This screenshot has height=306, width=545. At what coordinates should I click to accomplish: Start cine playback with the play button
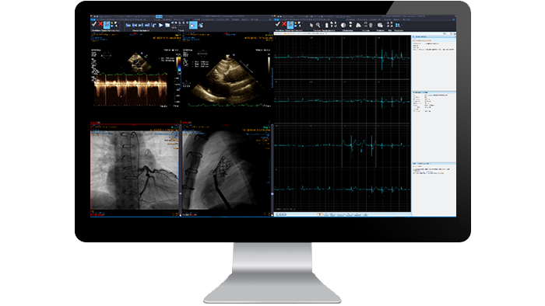click(161, 26)
